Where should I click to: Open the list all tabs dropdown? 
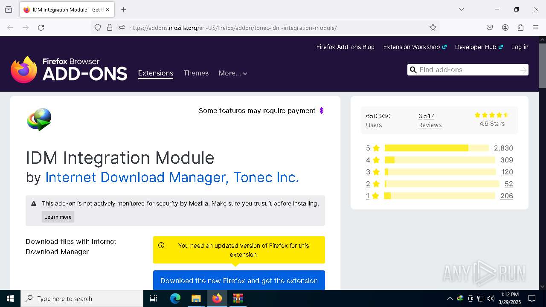point(461,9)
